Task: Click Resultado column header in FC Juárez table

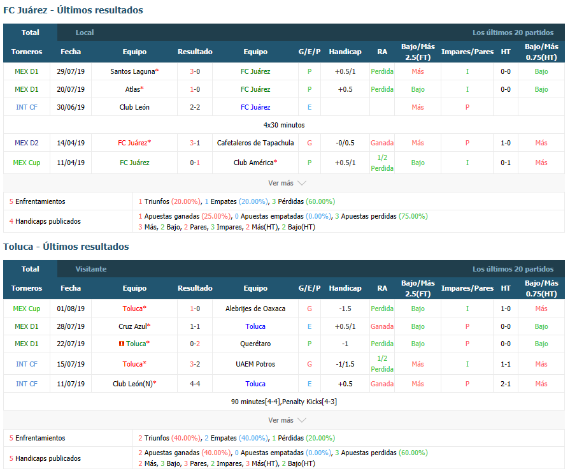Action: click(x=195, y=52)
